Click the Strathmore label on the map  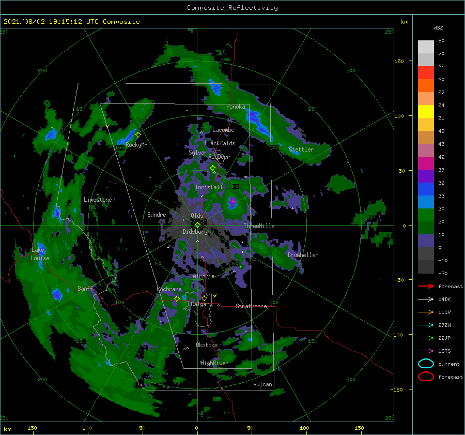251,306
